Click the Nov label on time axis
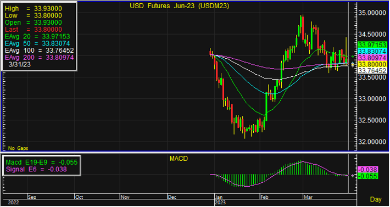The width and height of the screenshot is (390, 207). (125, 197)
